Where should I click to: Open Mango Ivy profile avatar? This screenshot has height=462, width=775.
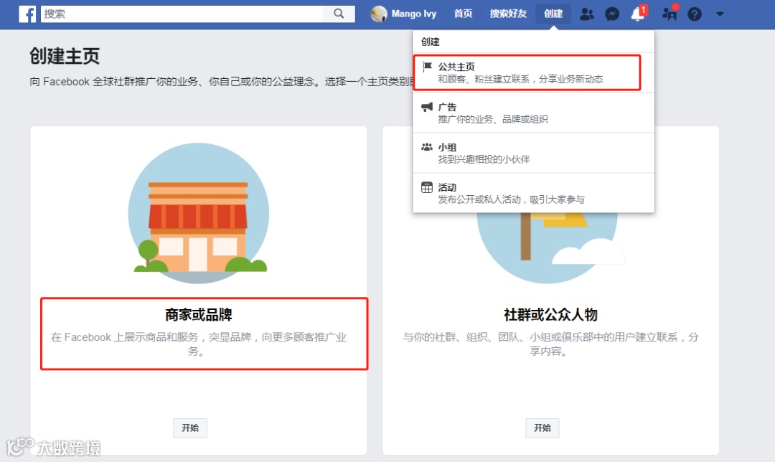point(379,14)
